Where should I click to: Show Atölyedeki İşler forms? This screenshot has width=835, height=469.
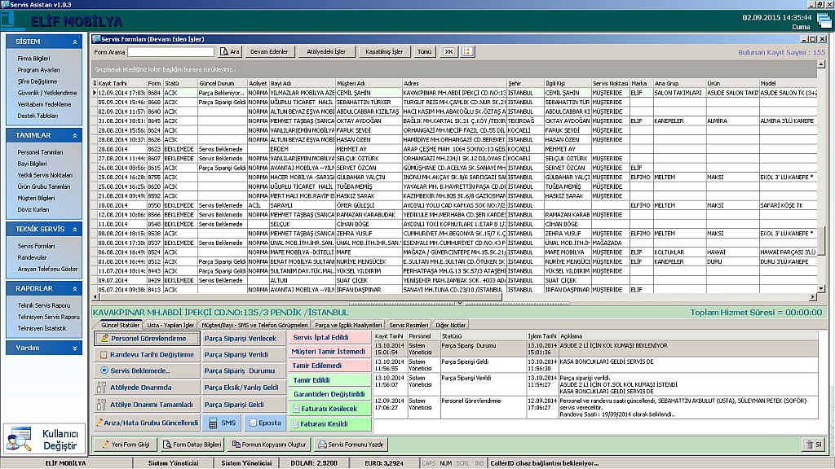click(326, 51)
